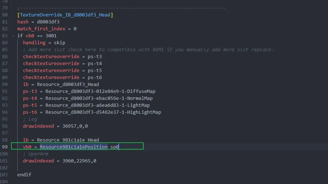
Task: Place cursor on hash value d8003df3
Action: 48,22
